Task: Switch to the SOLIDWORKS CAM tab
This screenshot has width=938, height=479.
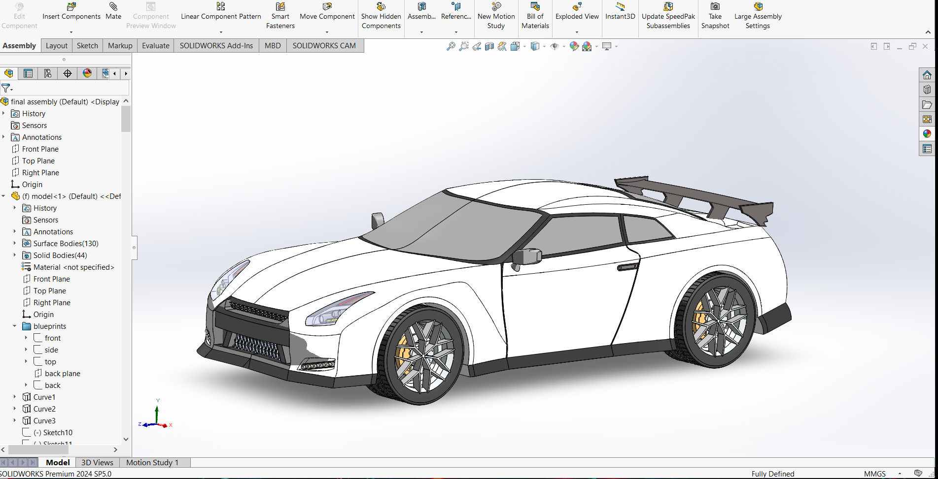Action: click(x=324, y=45)
